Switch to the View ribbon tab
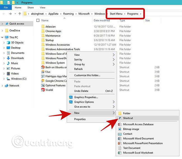The height and width of the screenshot is (159, 182). tap(43, 8)
